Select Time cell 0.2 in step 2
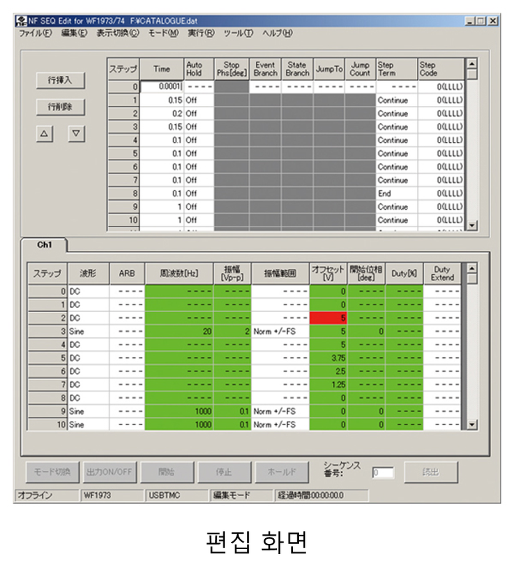The image size is (514, 572). (x=162, y=113)
